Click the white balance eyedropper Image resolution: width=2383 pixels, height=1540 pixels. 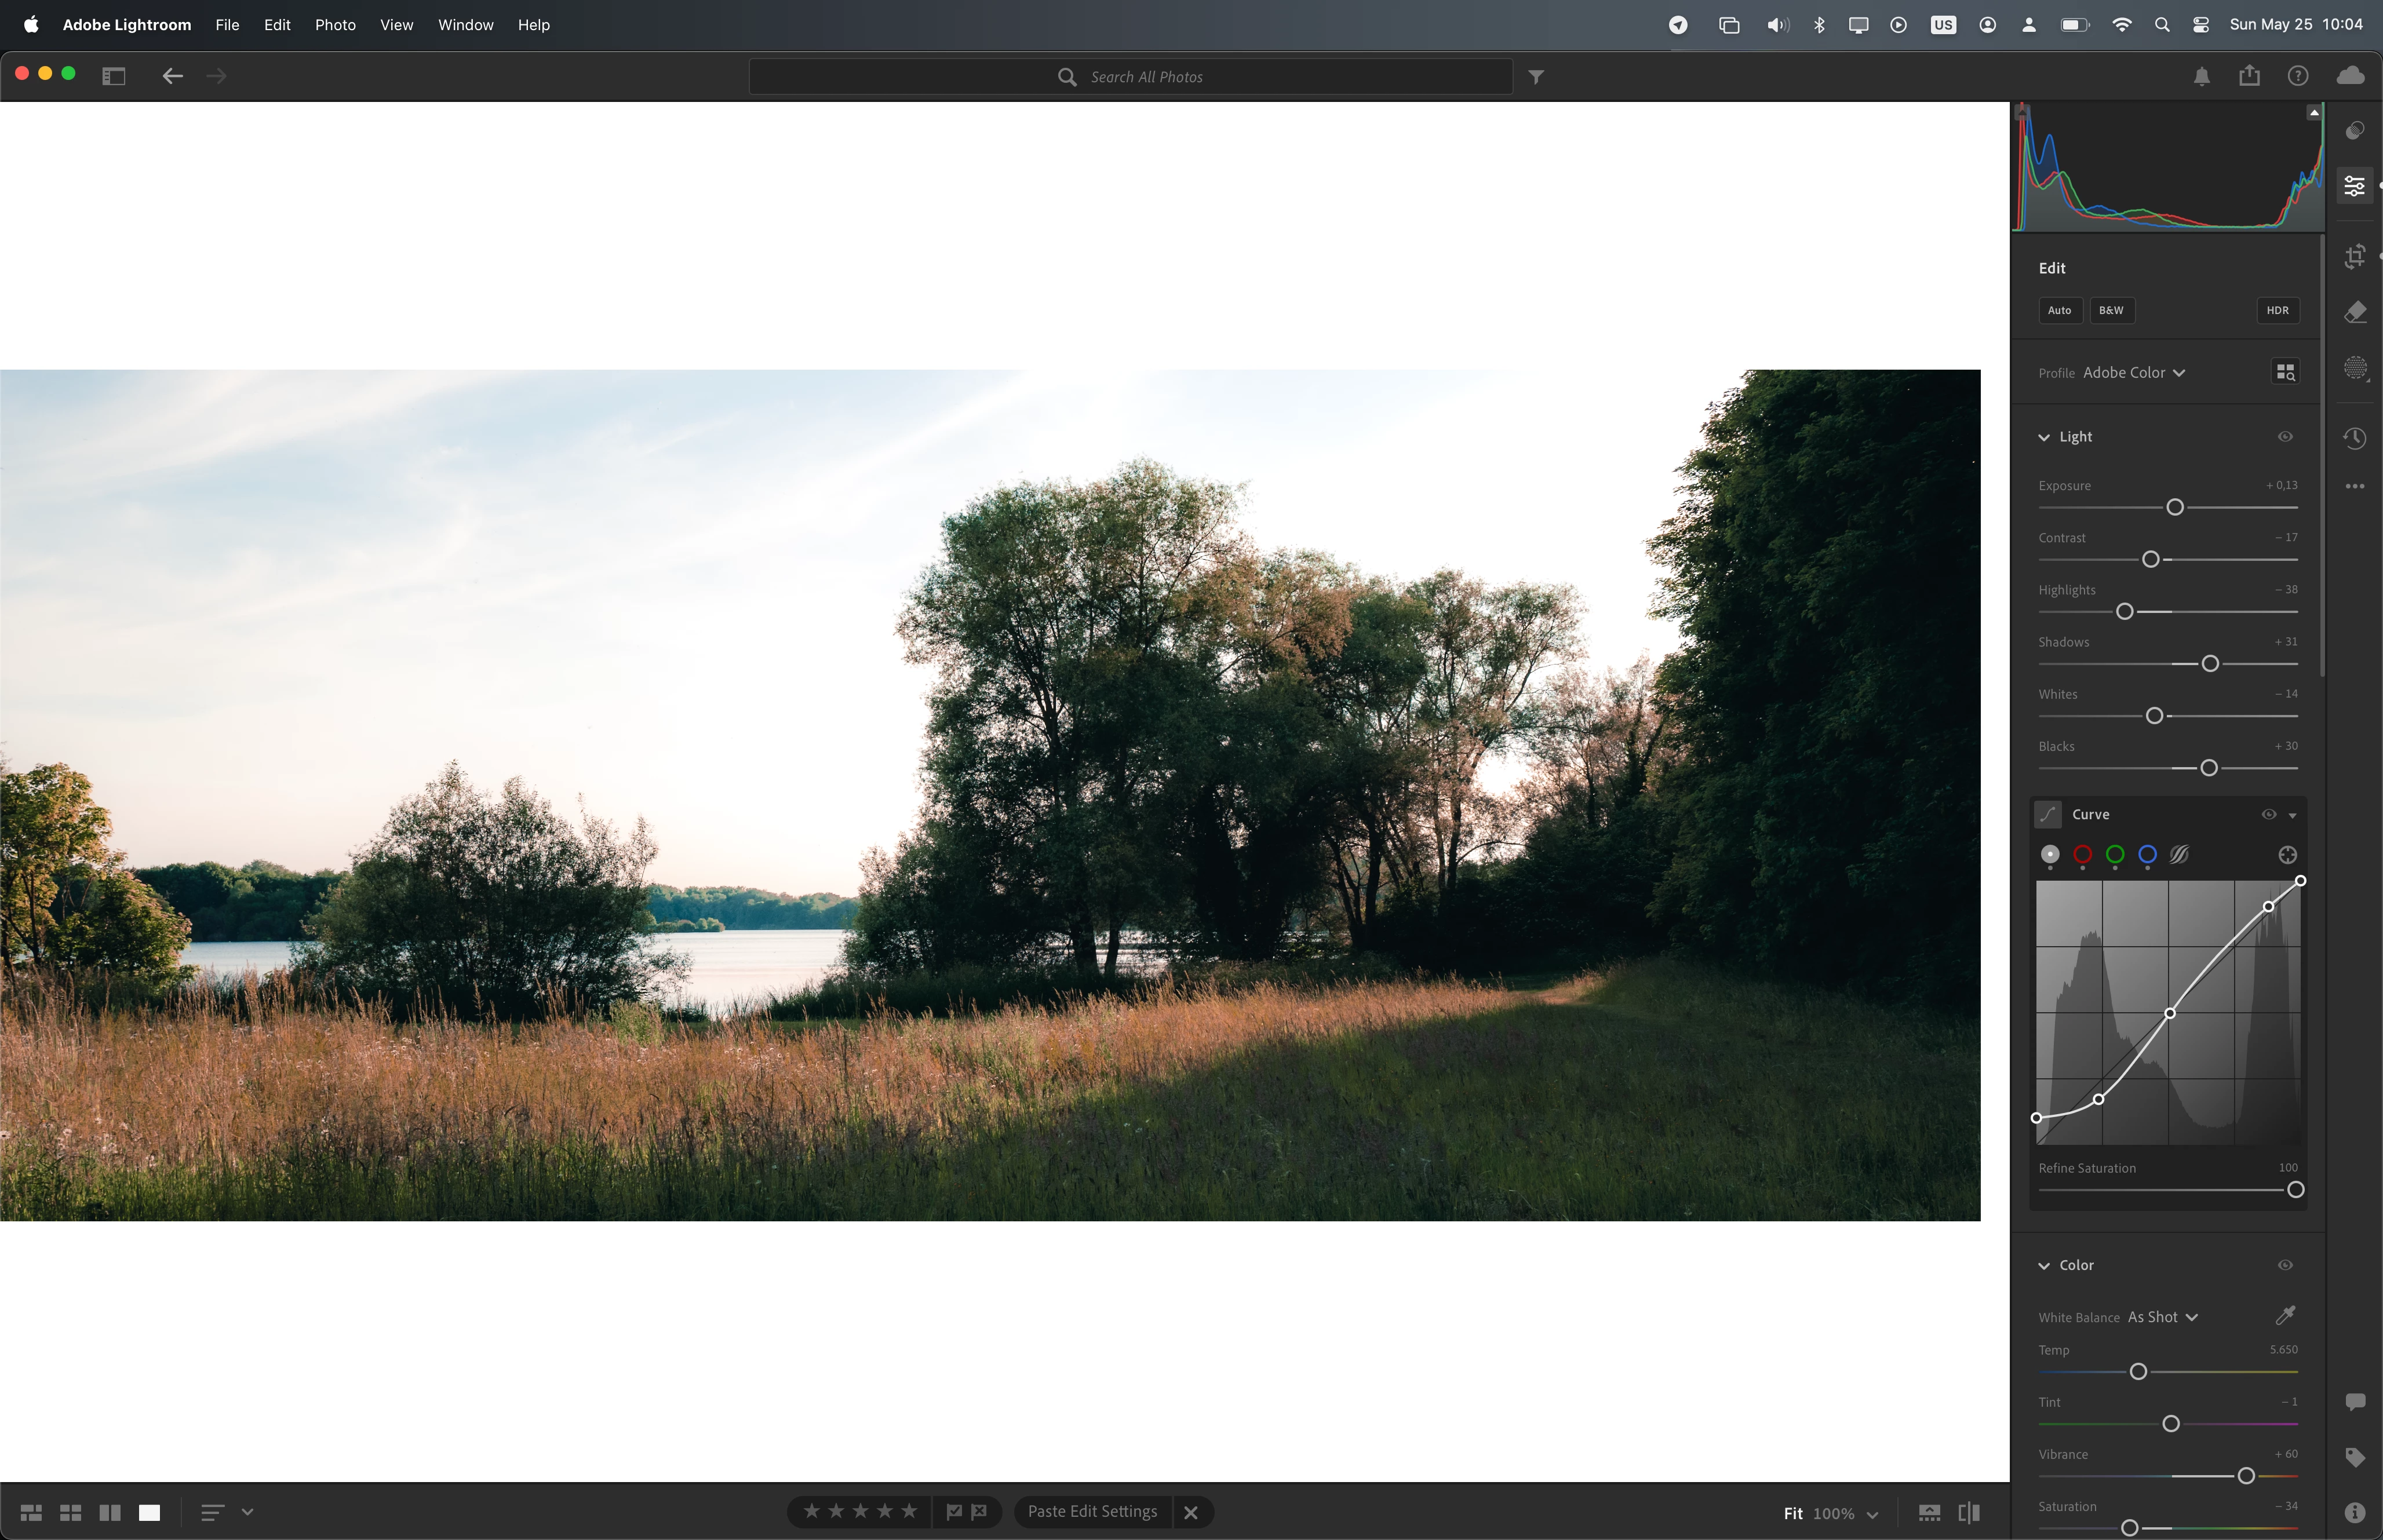click(x=2285, y=1315)
